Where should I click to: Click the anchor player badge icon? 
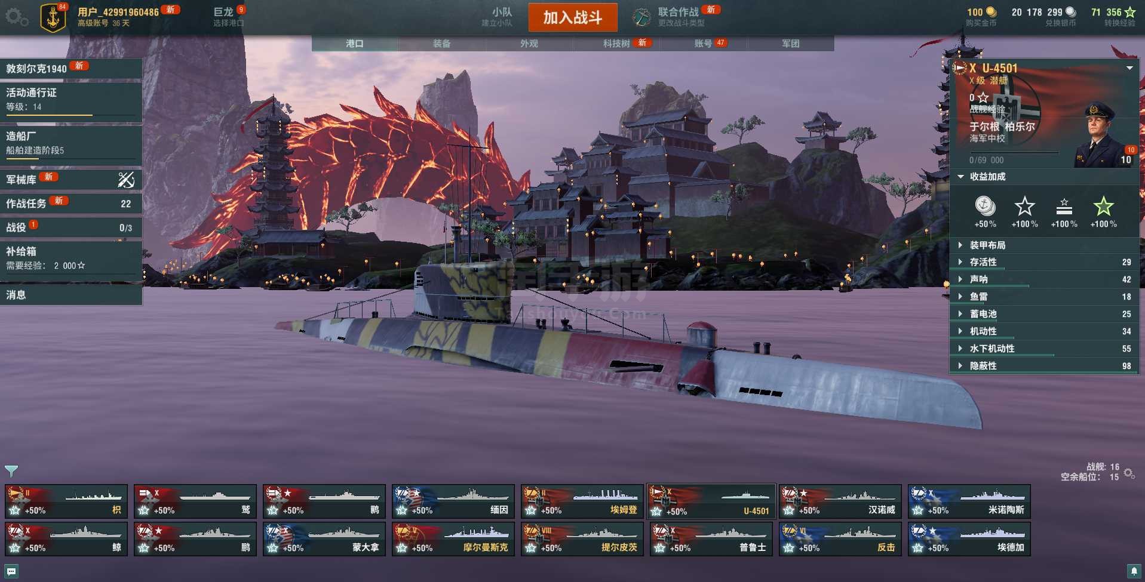coord(53,17)
